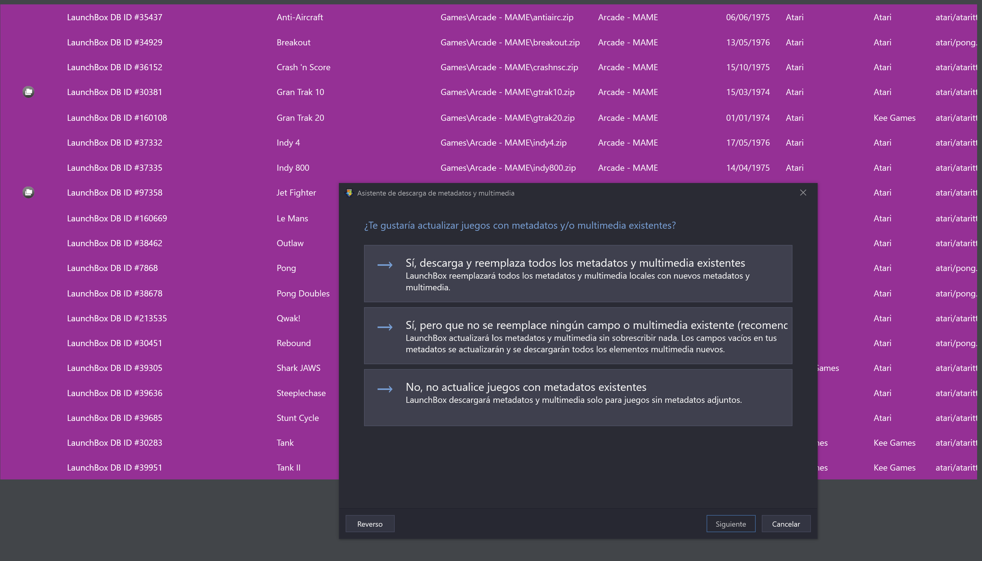
Task: Select the Pong Doubles title
Action: coord(303,294)
